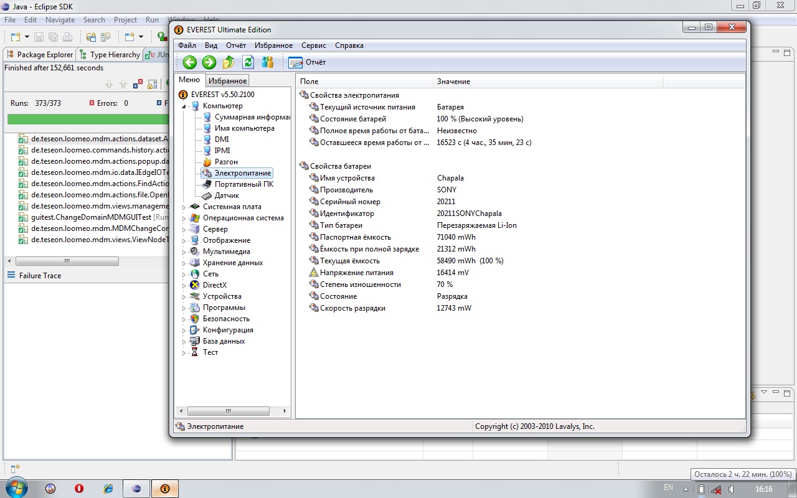This screenshot has height=498, width=797.
Task: Go back with EVEREST green left arrow
Action: 190,62
